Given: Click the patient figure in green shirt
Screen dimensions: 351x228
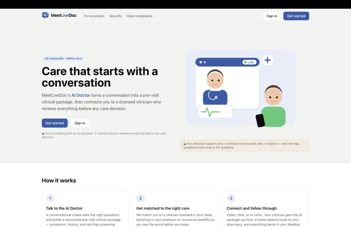Looking at the screenshot, I should click(273, 106).
